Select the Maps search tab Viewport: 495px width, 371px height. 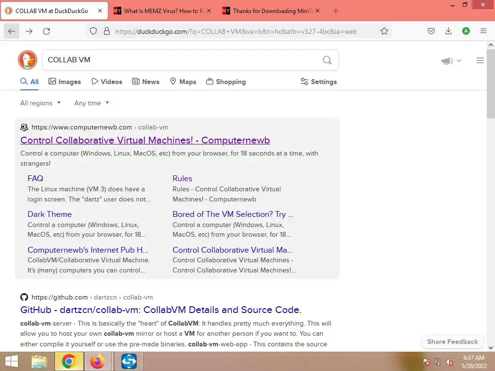[183, 82]
